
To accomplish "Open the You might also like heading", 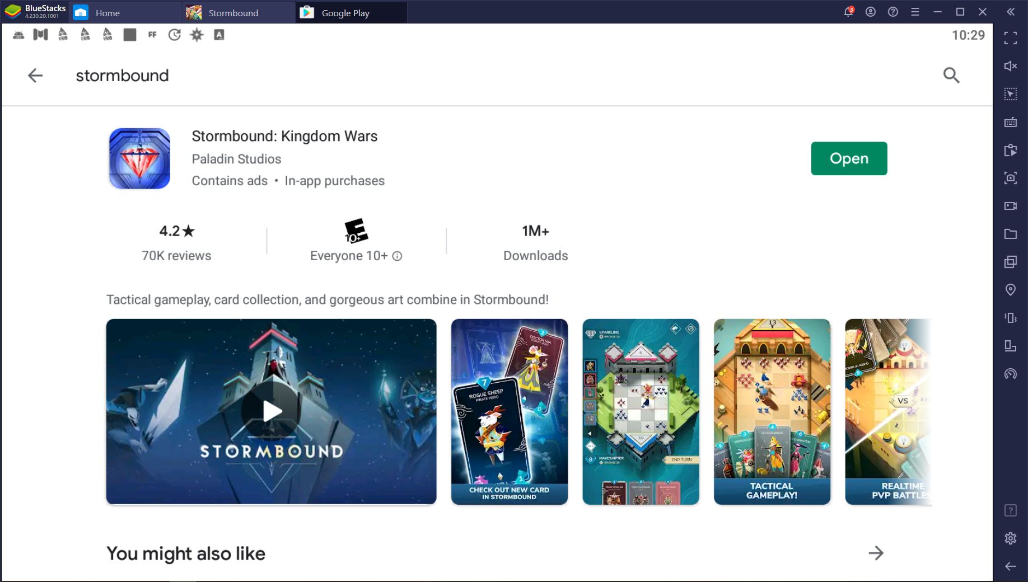I will 186,553.
